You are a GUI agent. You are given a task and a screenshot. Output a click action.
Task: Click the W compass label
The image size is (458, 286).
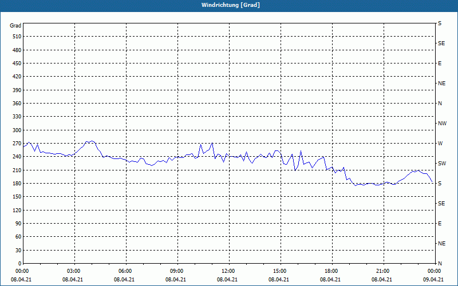tap(440, 144)
